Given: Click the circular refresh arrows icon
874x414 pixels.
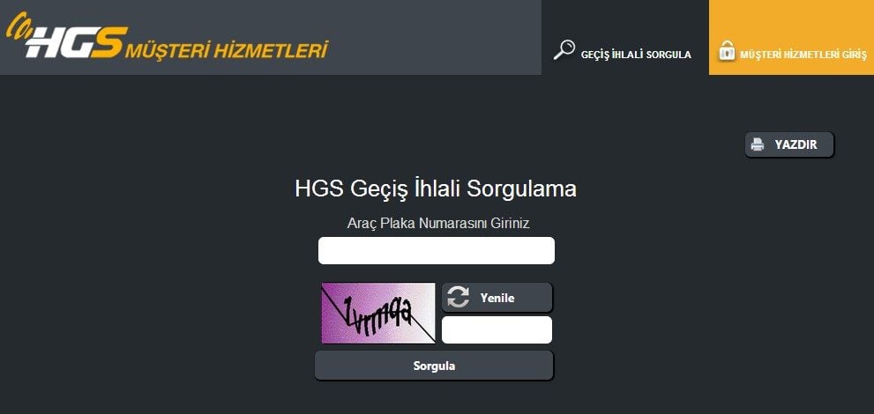Looking at the screenshot, I should [x=459, y=297].
